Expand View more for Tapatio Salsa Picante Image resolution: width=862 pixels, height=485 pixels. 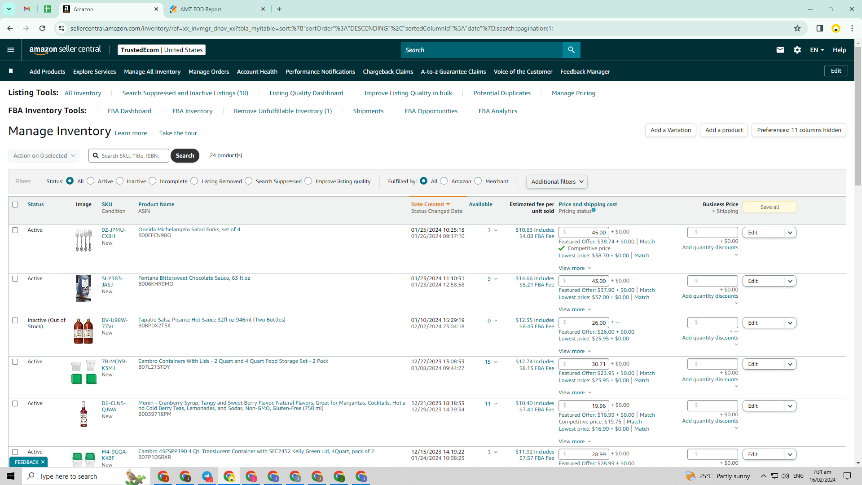coord(575,351)
